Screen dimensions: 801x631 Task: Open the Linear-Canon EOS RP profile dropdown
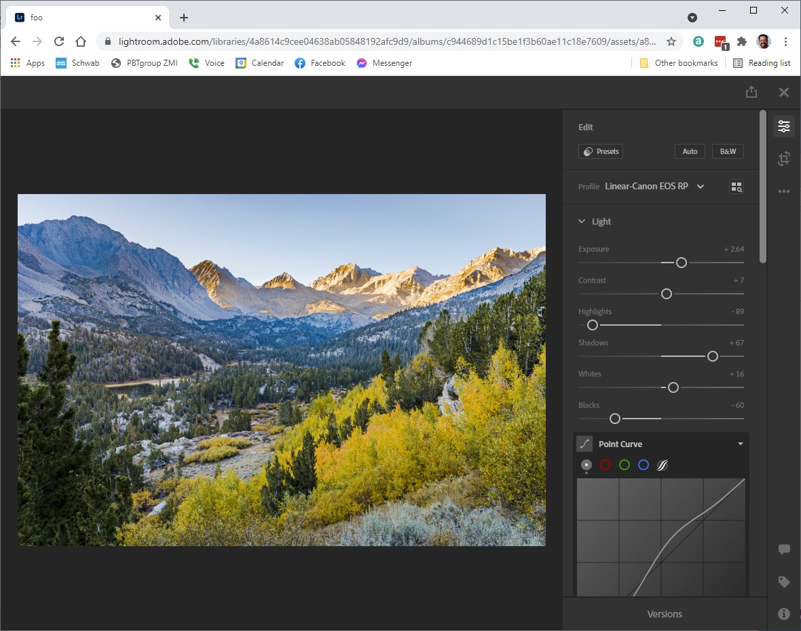pyautogui.click(x=700, y=186)
